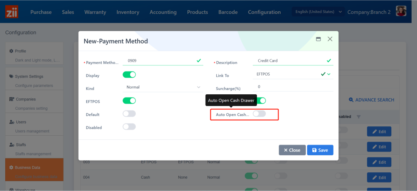The image size is (417, 191).
Task: Toggle the Disabled switch on
Action: (x=129, y=127)
